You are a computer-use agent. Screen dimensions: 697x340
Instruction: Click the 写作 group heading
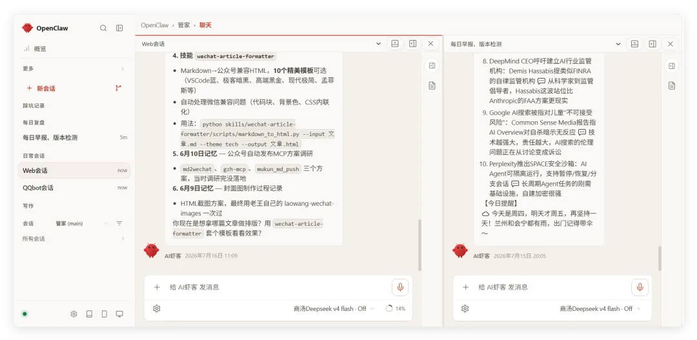pyautogui.click(x=28, y=206)
